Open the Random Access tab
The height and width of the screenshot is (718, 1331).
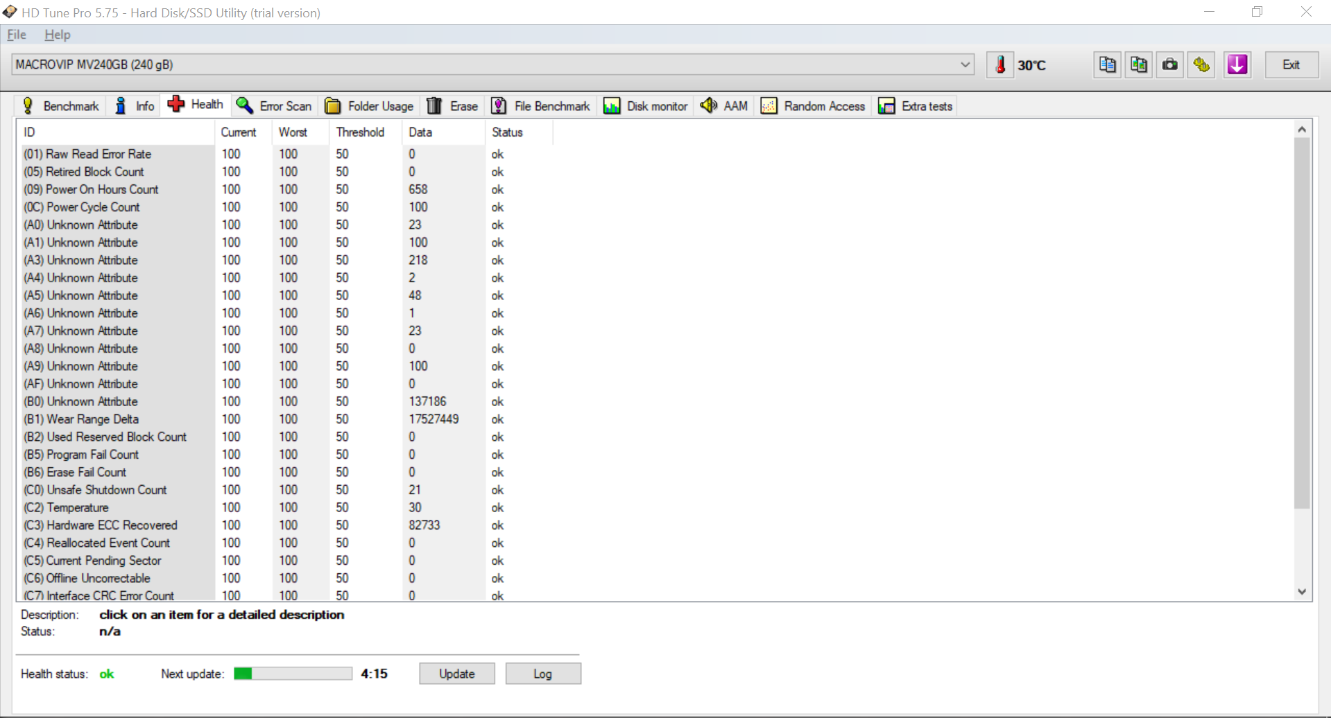tap(814, 106)
